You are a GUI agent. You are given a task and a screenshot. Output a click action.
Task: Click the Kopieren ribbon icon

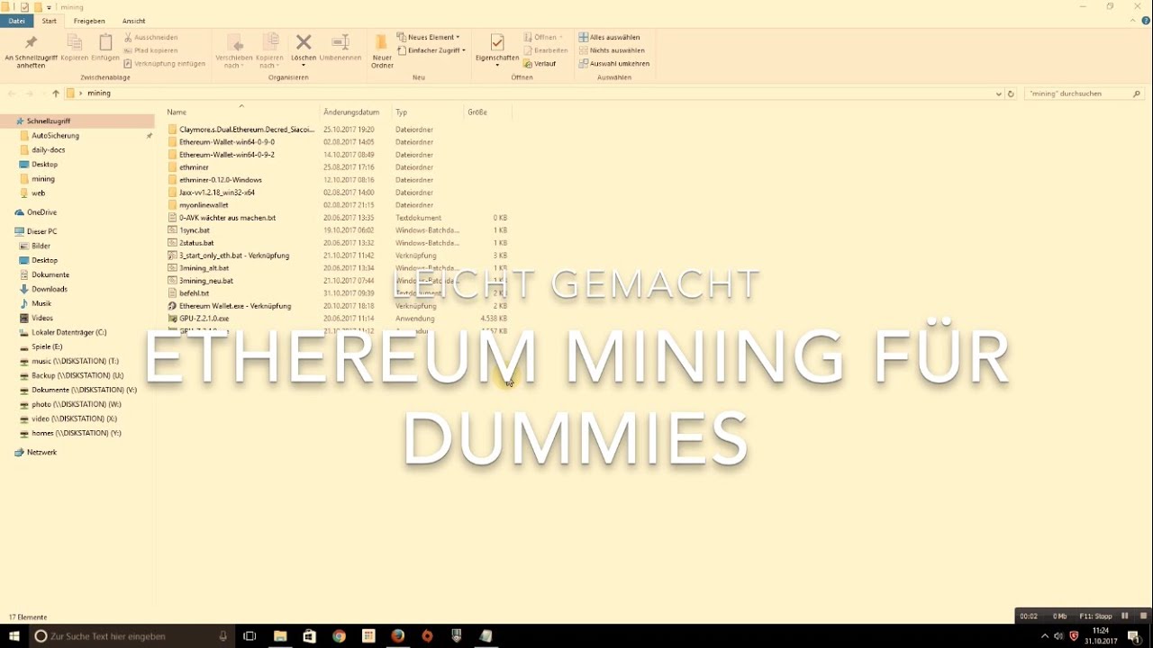click(75, 49)
